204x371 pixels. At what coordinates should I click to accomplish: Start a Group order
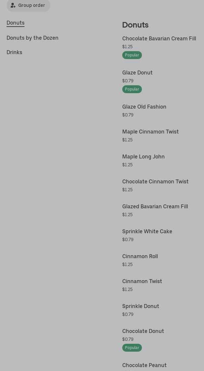[x=31, y=5]
